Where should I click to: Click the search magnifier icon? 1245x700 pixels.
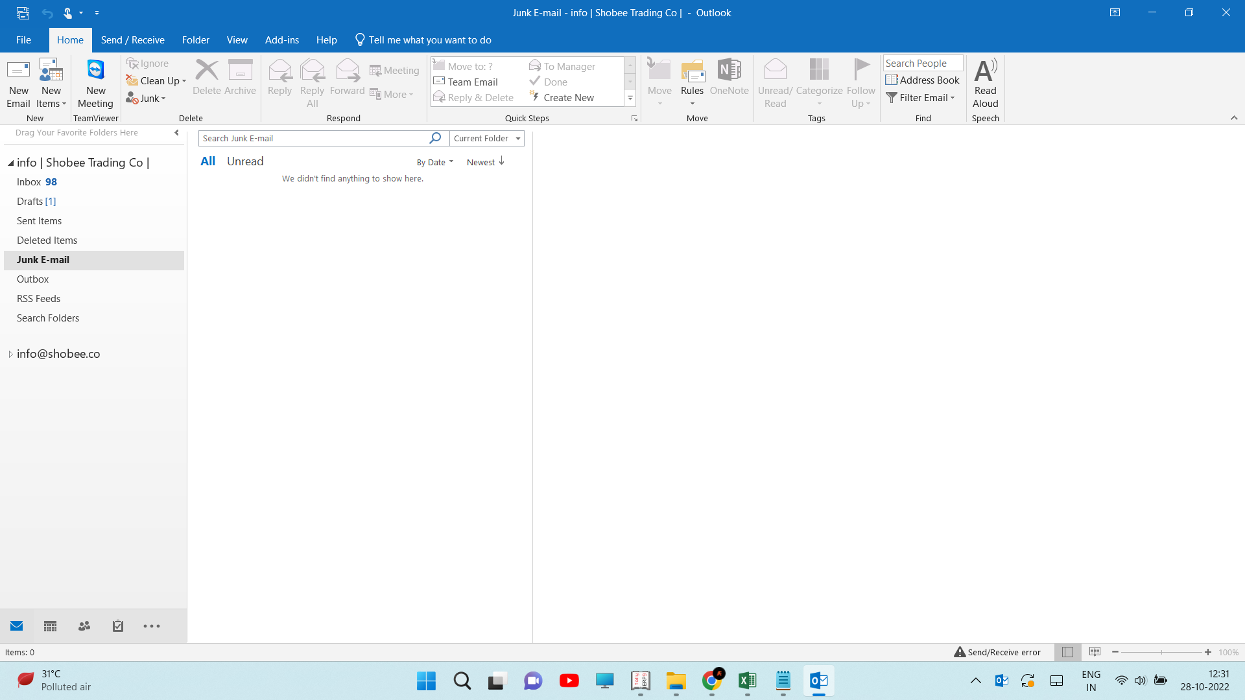tap(435, 138)
